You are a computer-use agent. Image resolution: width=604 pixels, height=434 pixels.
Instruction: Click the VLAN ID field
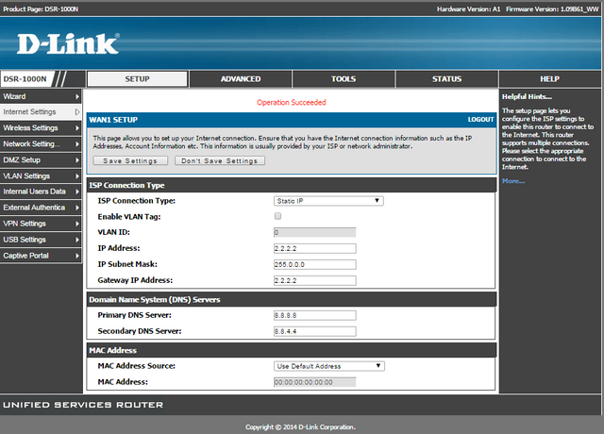[314, 232]
